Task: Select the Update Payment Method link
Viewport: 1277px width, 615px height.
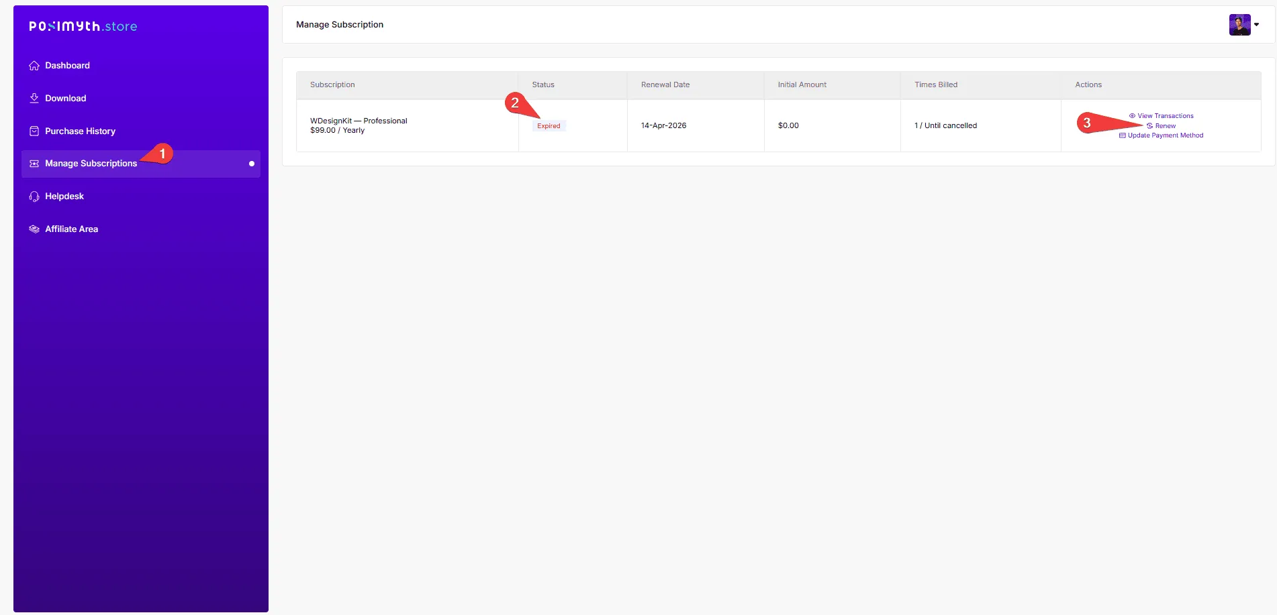Action: (x=1166, y=135)
